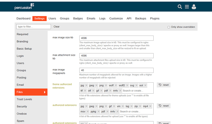Open Posting settings category
The image size is (212, 124).
click(31, 77)
